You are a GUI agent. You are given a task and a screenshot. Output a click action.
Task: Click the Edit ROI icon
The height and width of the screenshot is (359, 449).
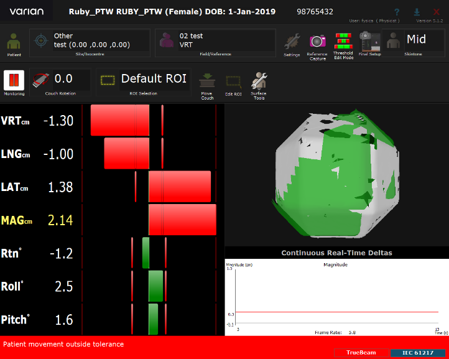(233, 80)
